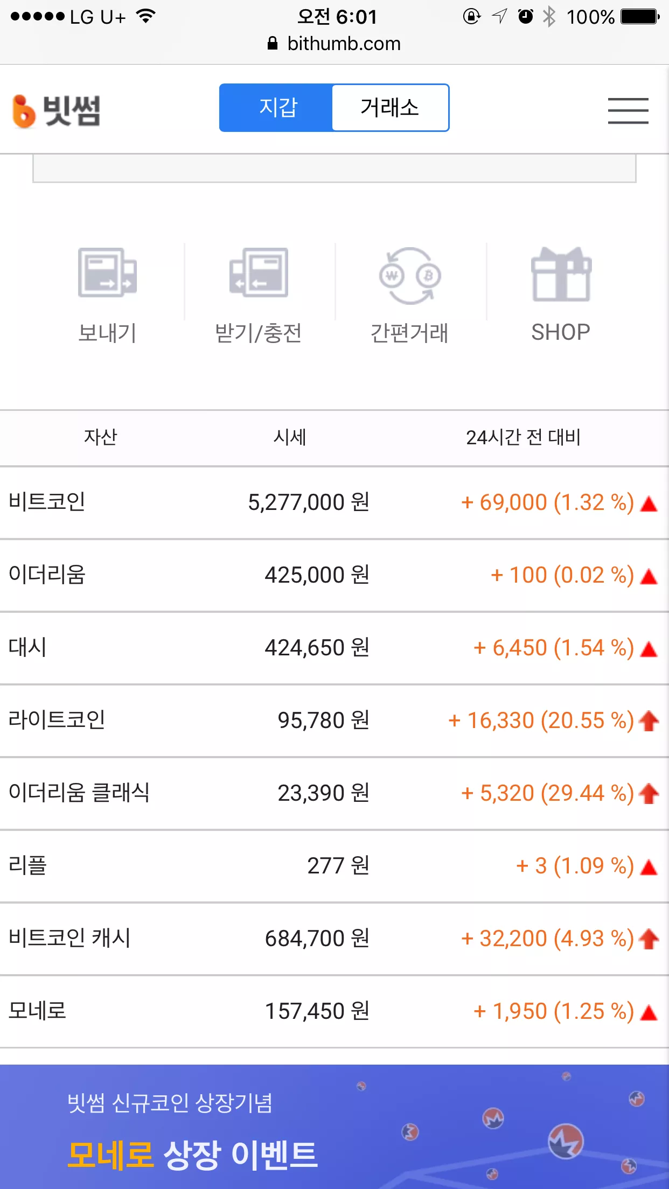The image size is (669, 1189).
Task: Tap the 보내기 send icon
Action: 107,272
